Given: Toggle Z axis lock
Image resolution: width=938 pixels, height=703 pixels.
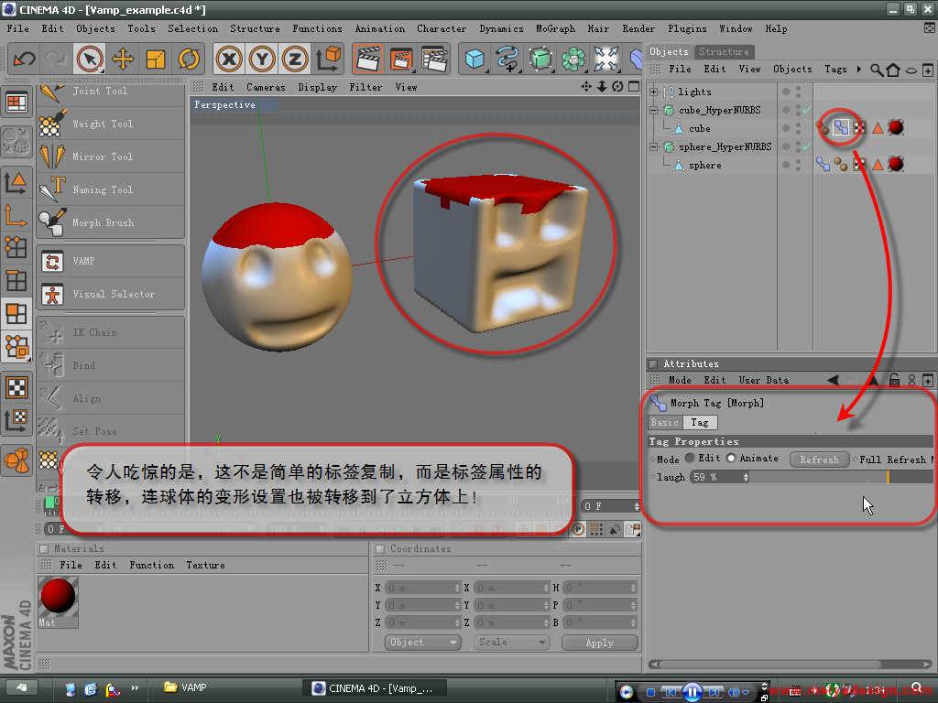Looking at the screenshot, I should [295, 59].
